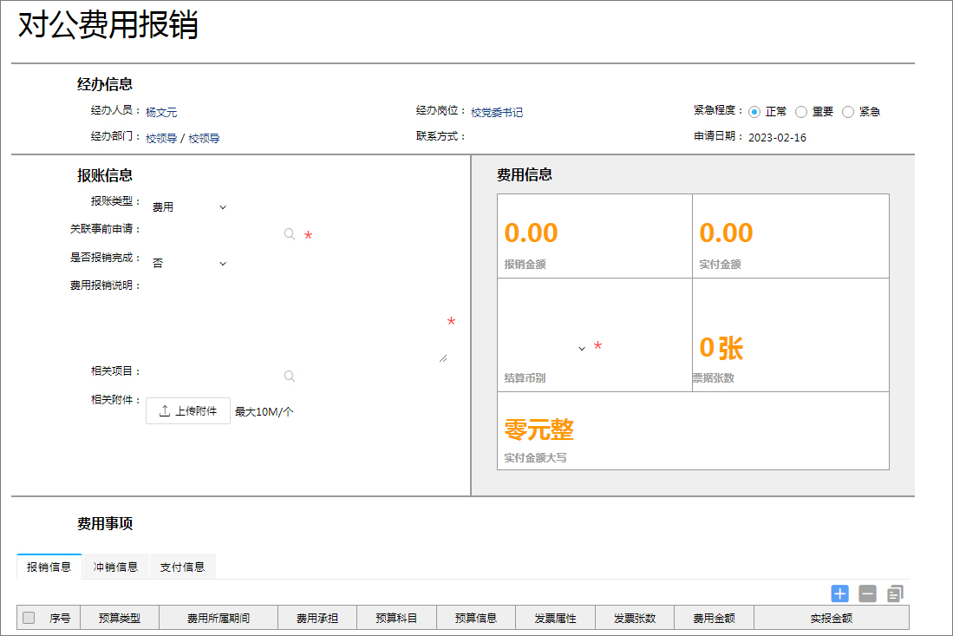The image size is (953, 636).
Task: Click the 发票属性 column header
Action: tap(556, 618)
